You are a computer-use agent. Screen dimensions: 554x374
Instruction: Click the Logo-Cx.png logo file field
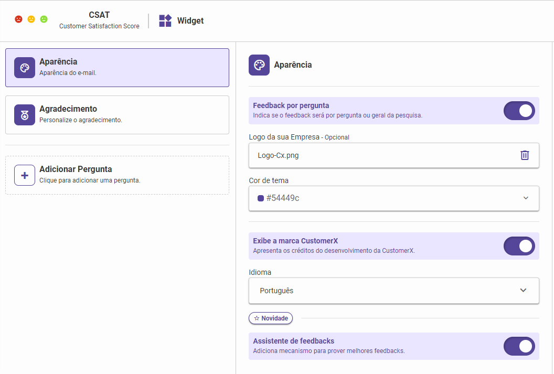click(383, 155)
